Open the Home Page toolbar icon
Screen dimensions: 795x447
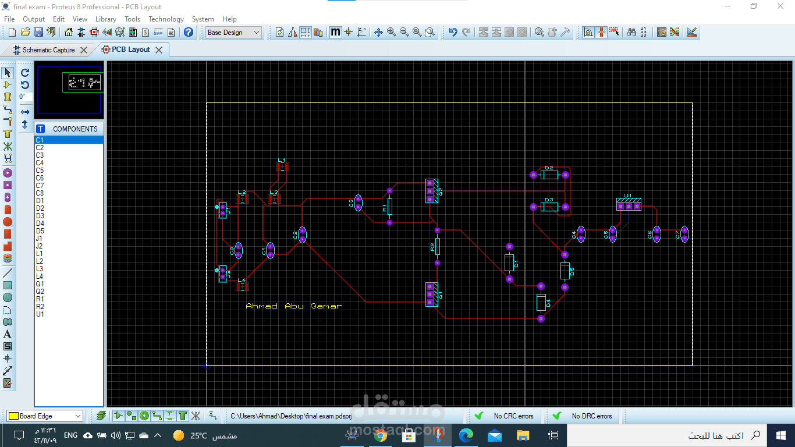[69, 33]
